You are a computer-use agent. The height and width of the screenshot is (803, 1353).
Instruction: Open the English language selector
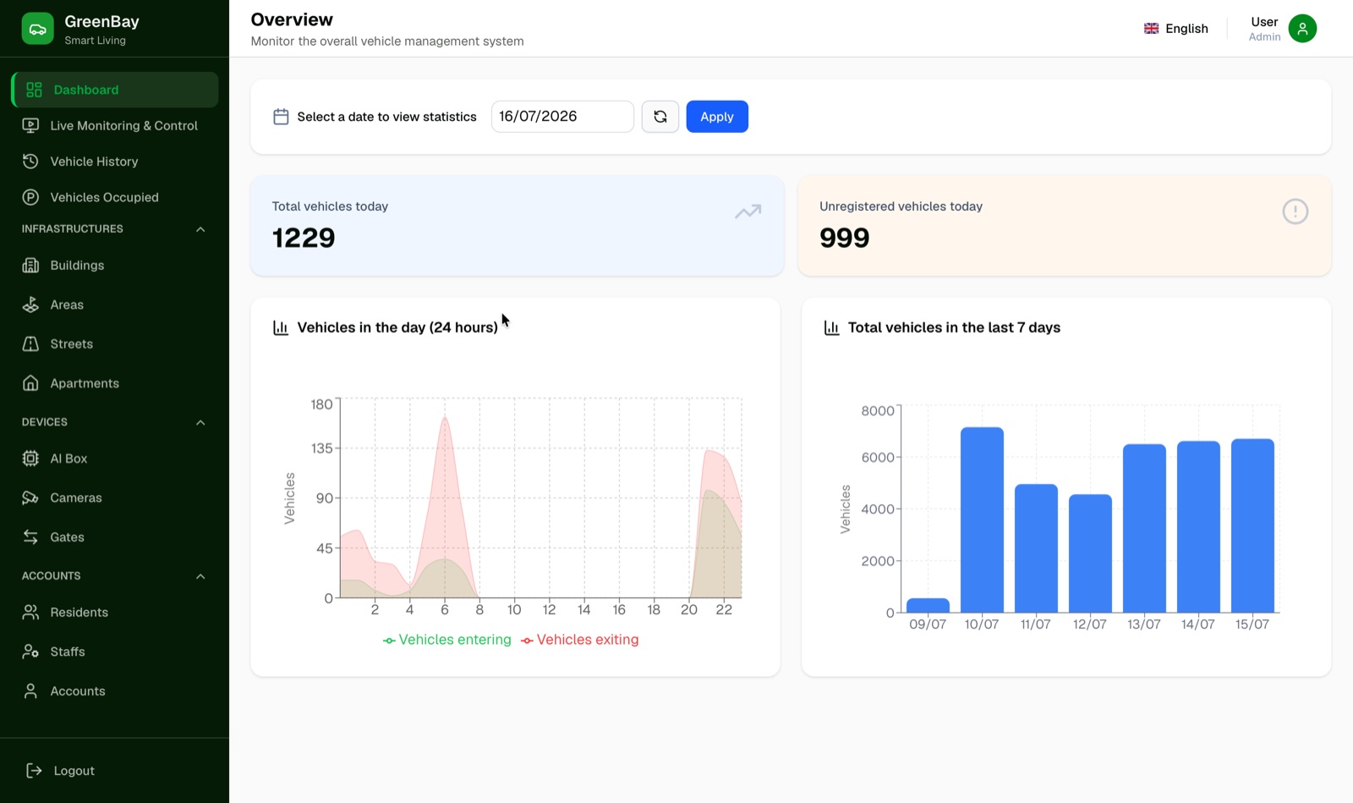pyautogui.click(x=1176, y=29)
